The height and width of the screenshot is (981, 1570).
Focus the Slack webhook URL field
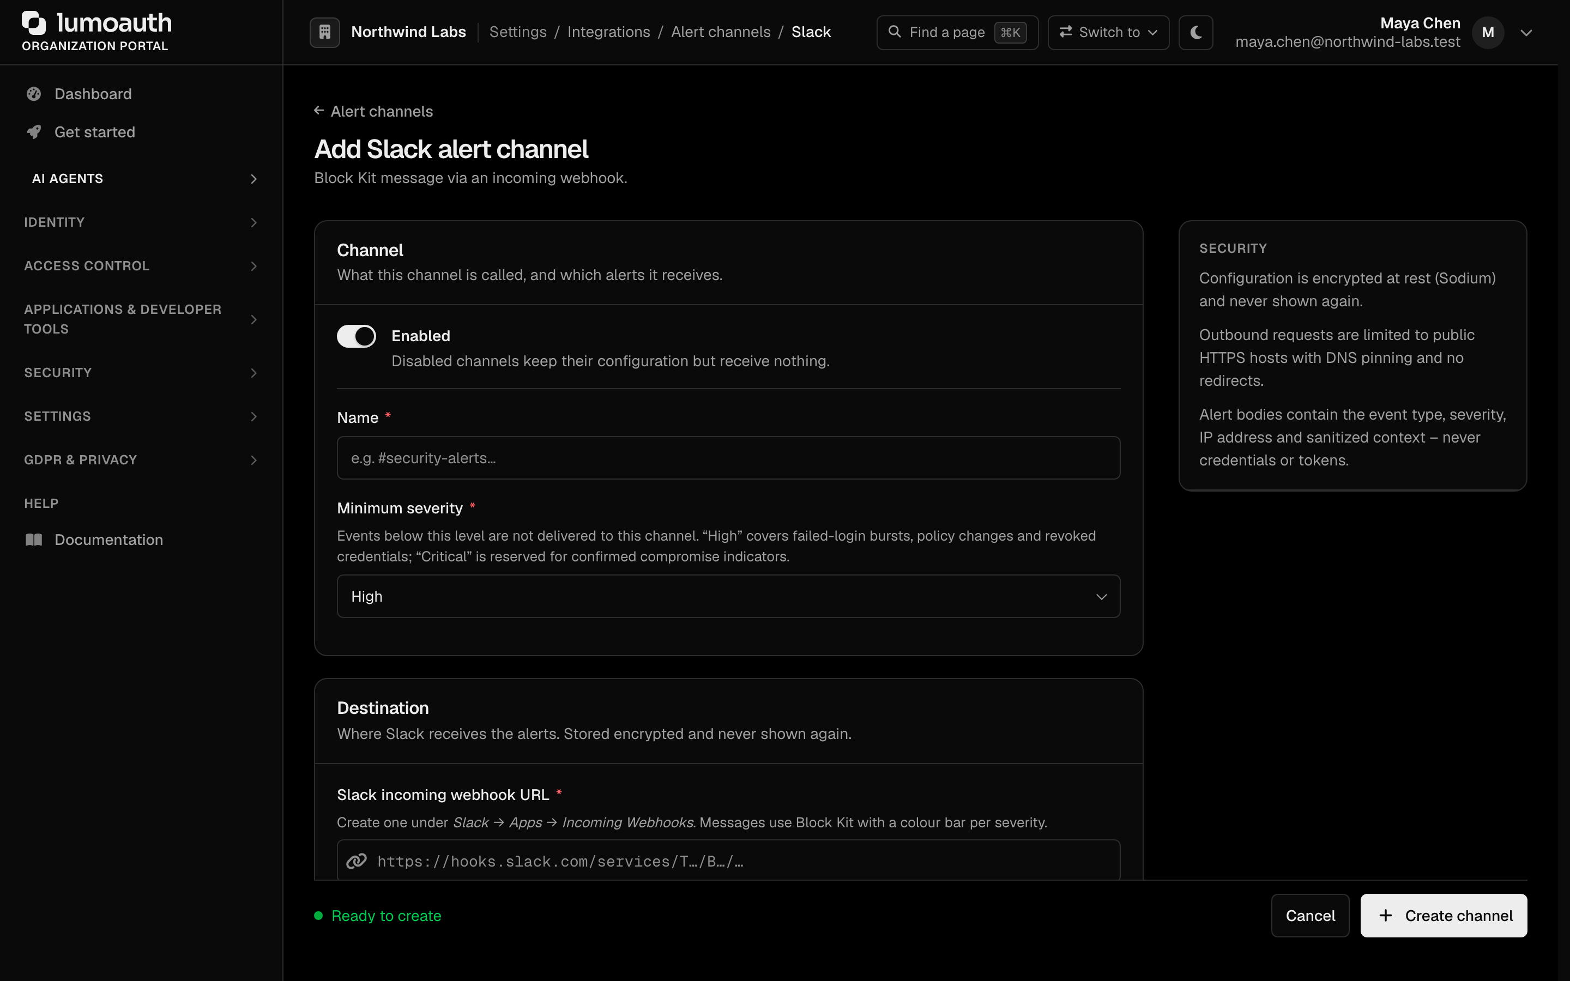(728, 861)
